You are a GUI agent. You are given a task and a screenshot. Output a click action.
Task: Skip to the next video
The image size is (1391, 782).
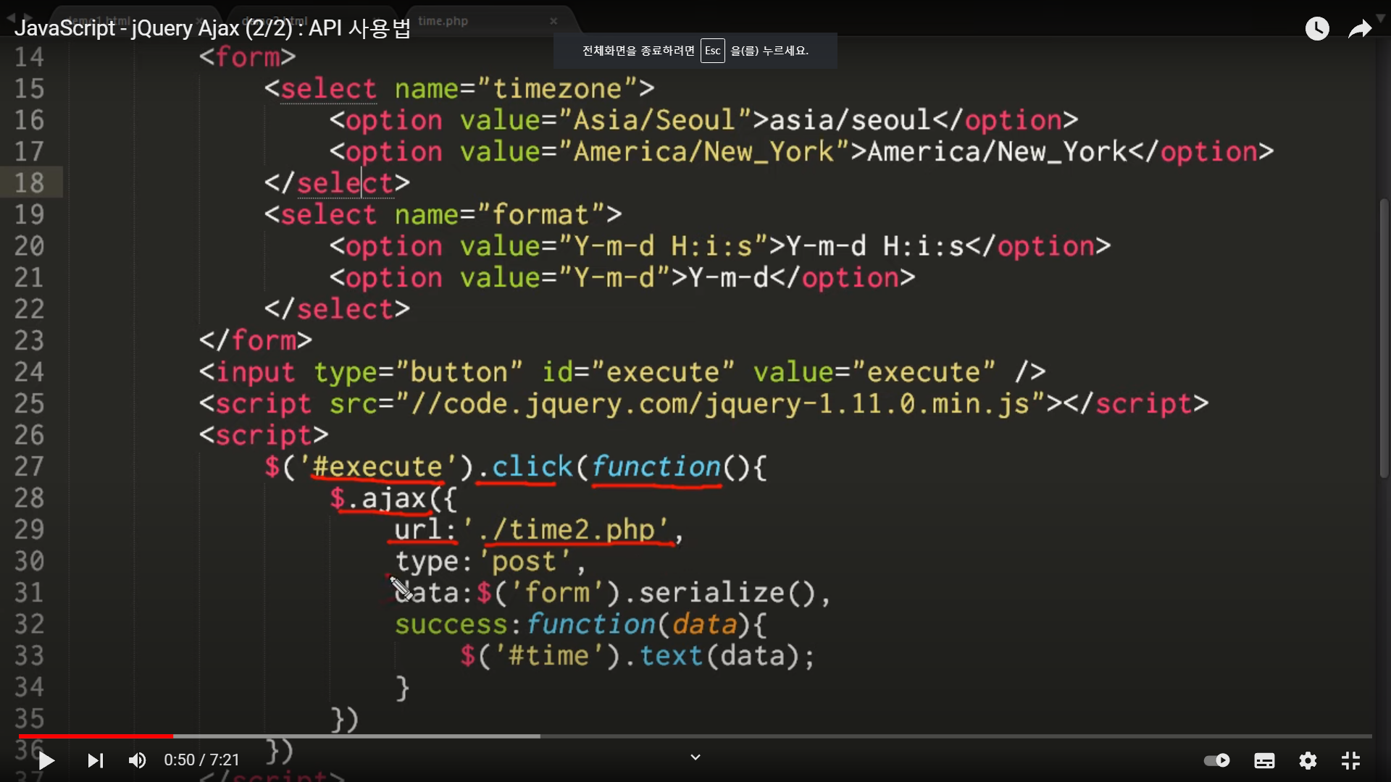coord(96,760)
